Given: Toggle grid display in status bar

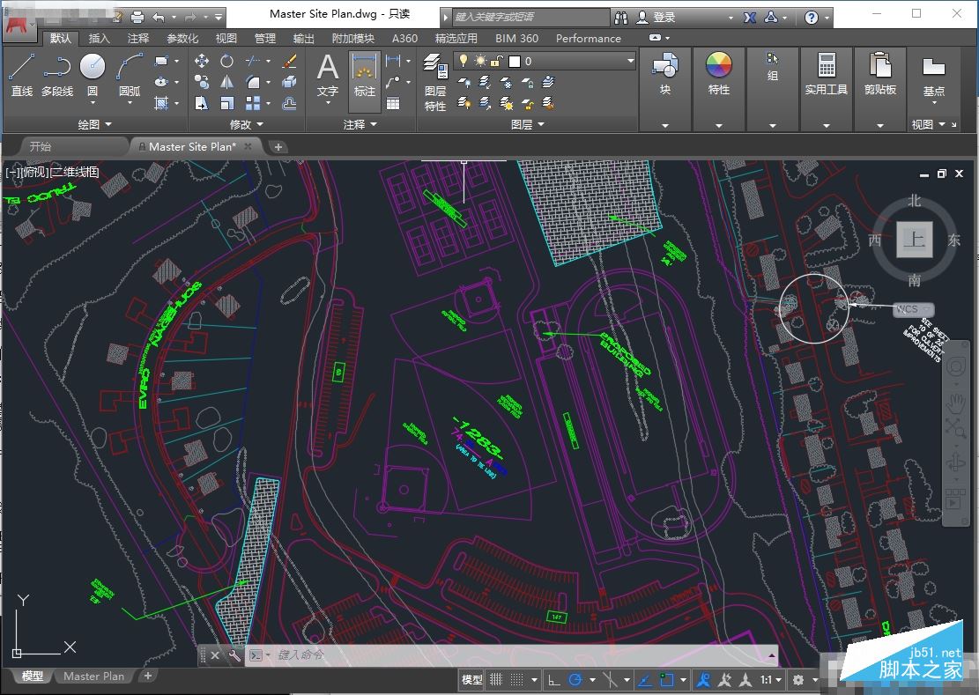Looking at the screenshot, I should coord(497,679).
